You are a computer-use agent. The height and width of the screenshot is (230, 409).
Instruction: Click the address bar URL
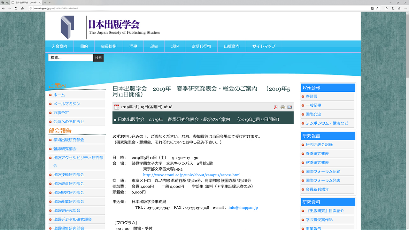[56, 8]
